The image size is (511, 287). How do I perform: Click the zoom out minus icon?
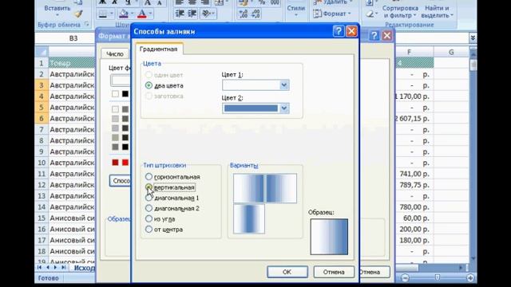405,278
